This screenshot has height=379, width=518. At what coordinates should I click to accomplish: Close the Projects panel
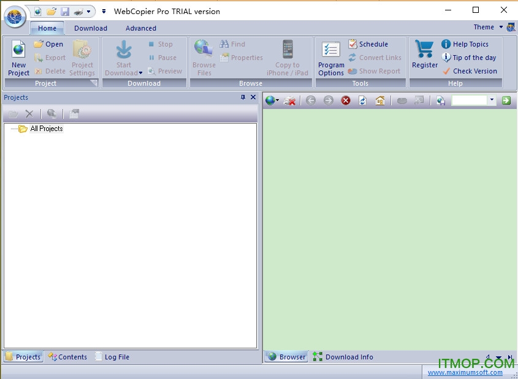coord(253,97)
